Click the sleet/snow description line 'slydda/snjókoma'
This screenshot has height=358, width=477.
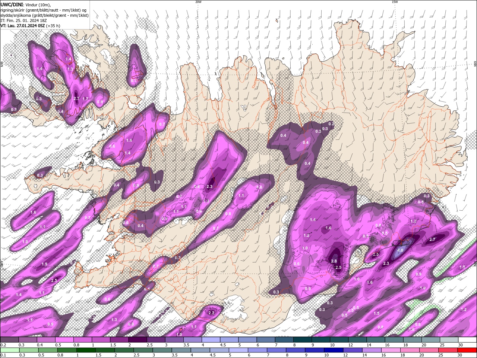pyautogui.click(x=16, y=15)
